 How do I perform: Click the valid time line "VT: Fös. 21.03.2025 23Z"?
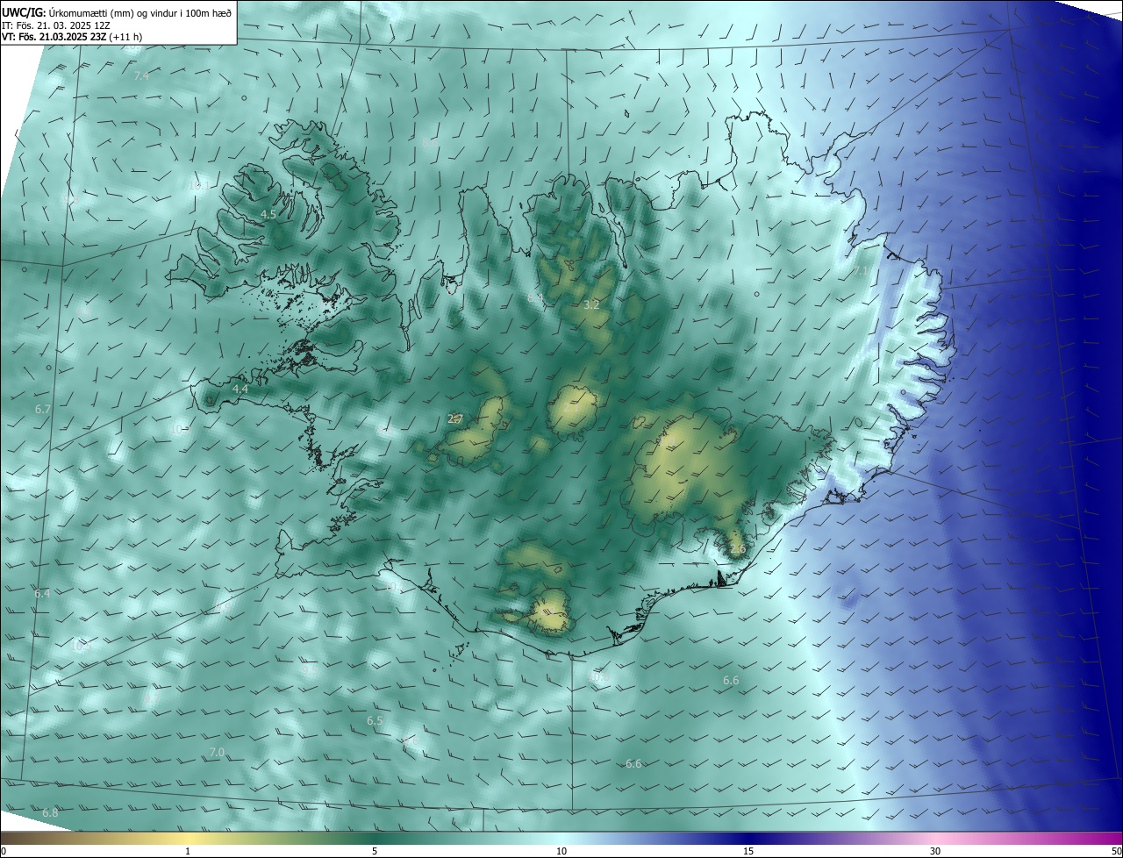point(54,37)
